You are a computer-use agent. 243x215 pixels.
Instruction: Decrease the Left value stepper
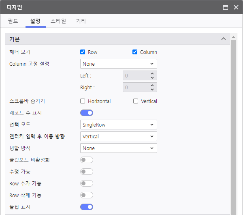click(152, 77)
